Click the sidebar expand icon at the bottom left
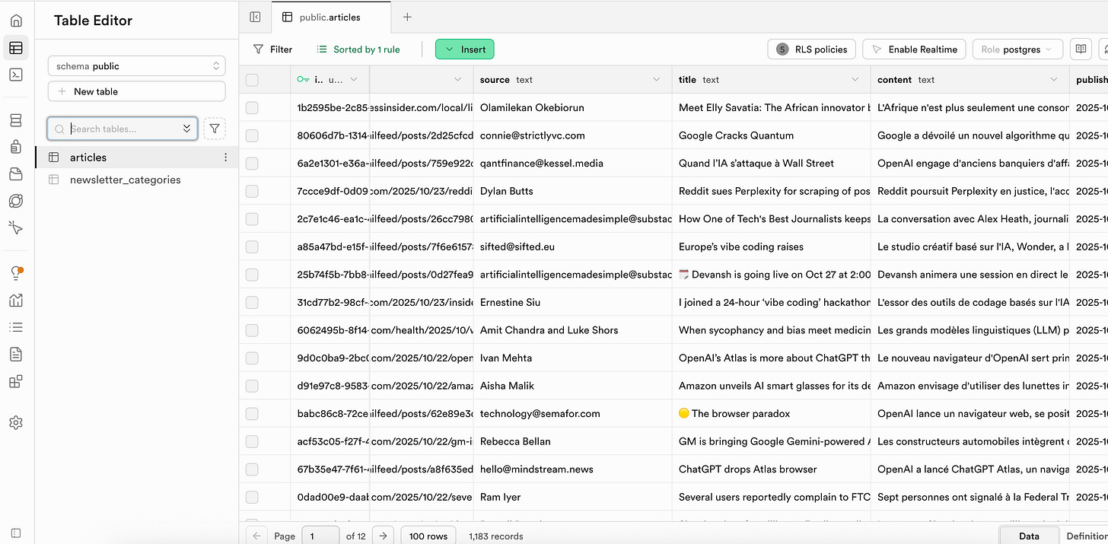 coord(16,533)
